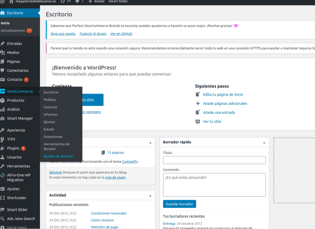Click the Ajustes settings sliders icon in sidebar
This screenshot has width=315, height=229.
[2, 189]
